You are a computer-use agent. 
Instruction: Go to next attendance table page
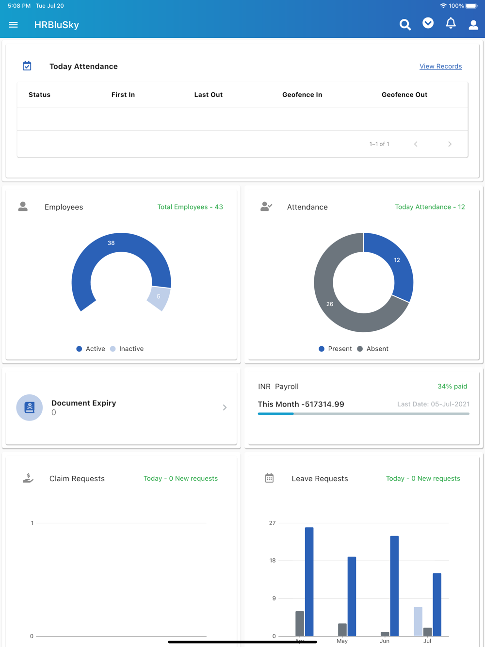[450, 144]
